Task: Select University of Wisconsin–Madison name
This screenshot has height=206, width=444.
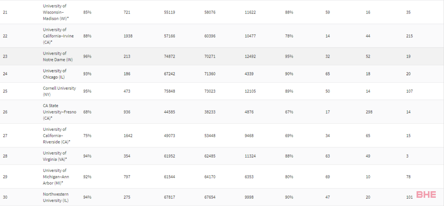Action: [56, 12]
